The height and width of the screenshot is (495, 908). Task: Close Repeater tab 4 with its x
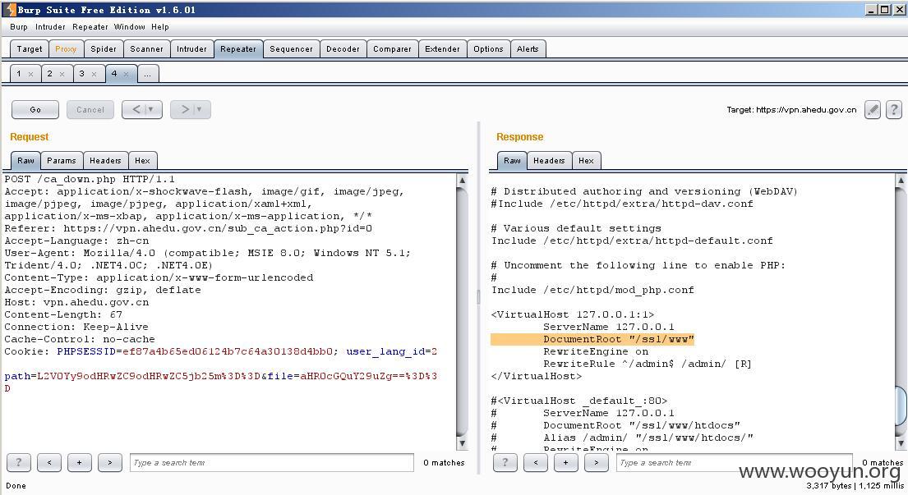tap(126, 74)
